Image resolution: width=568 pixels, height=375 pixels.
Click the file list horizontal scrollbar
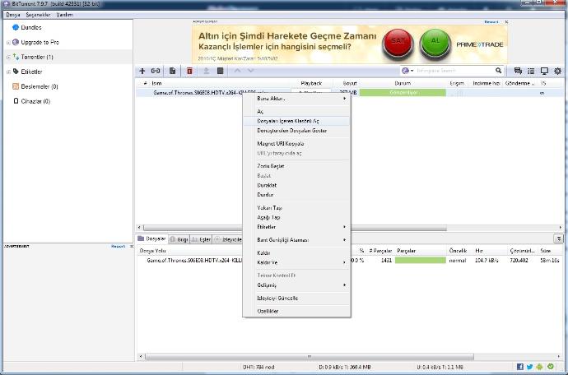click(x=309, y=357)
